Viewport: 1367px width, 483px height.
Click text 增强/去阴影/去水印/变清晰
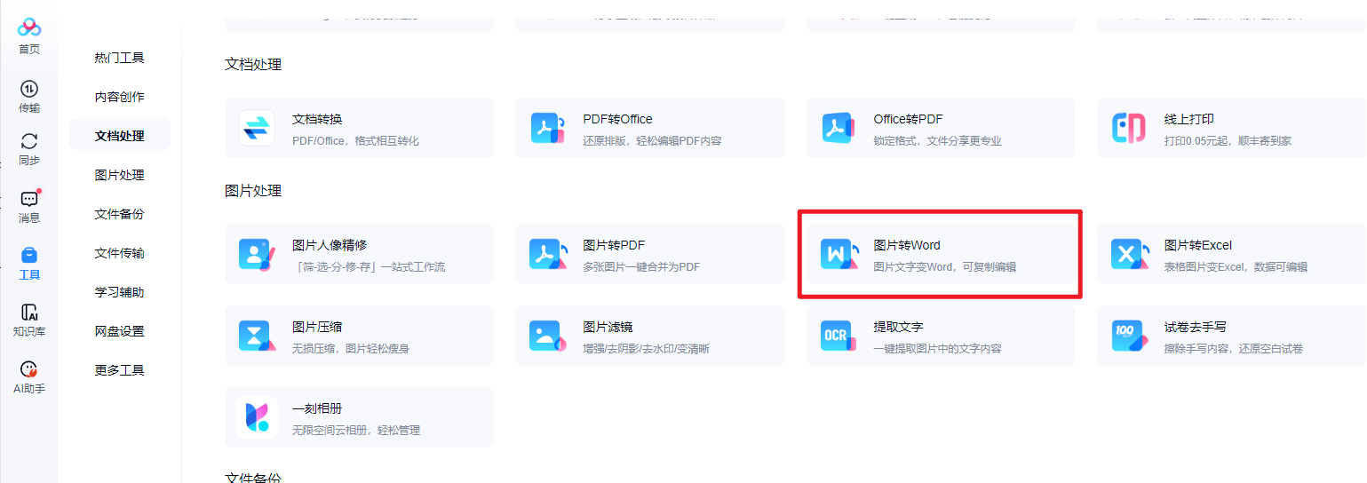click(x=646, y=348)
